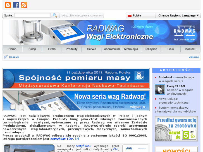Open the koszyk cart link

coord(14,57)
